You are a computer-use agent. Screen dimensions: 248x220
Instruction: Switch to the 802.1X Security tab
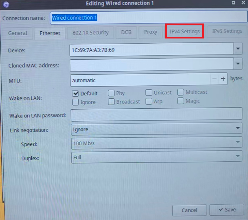click(90, 33)
